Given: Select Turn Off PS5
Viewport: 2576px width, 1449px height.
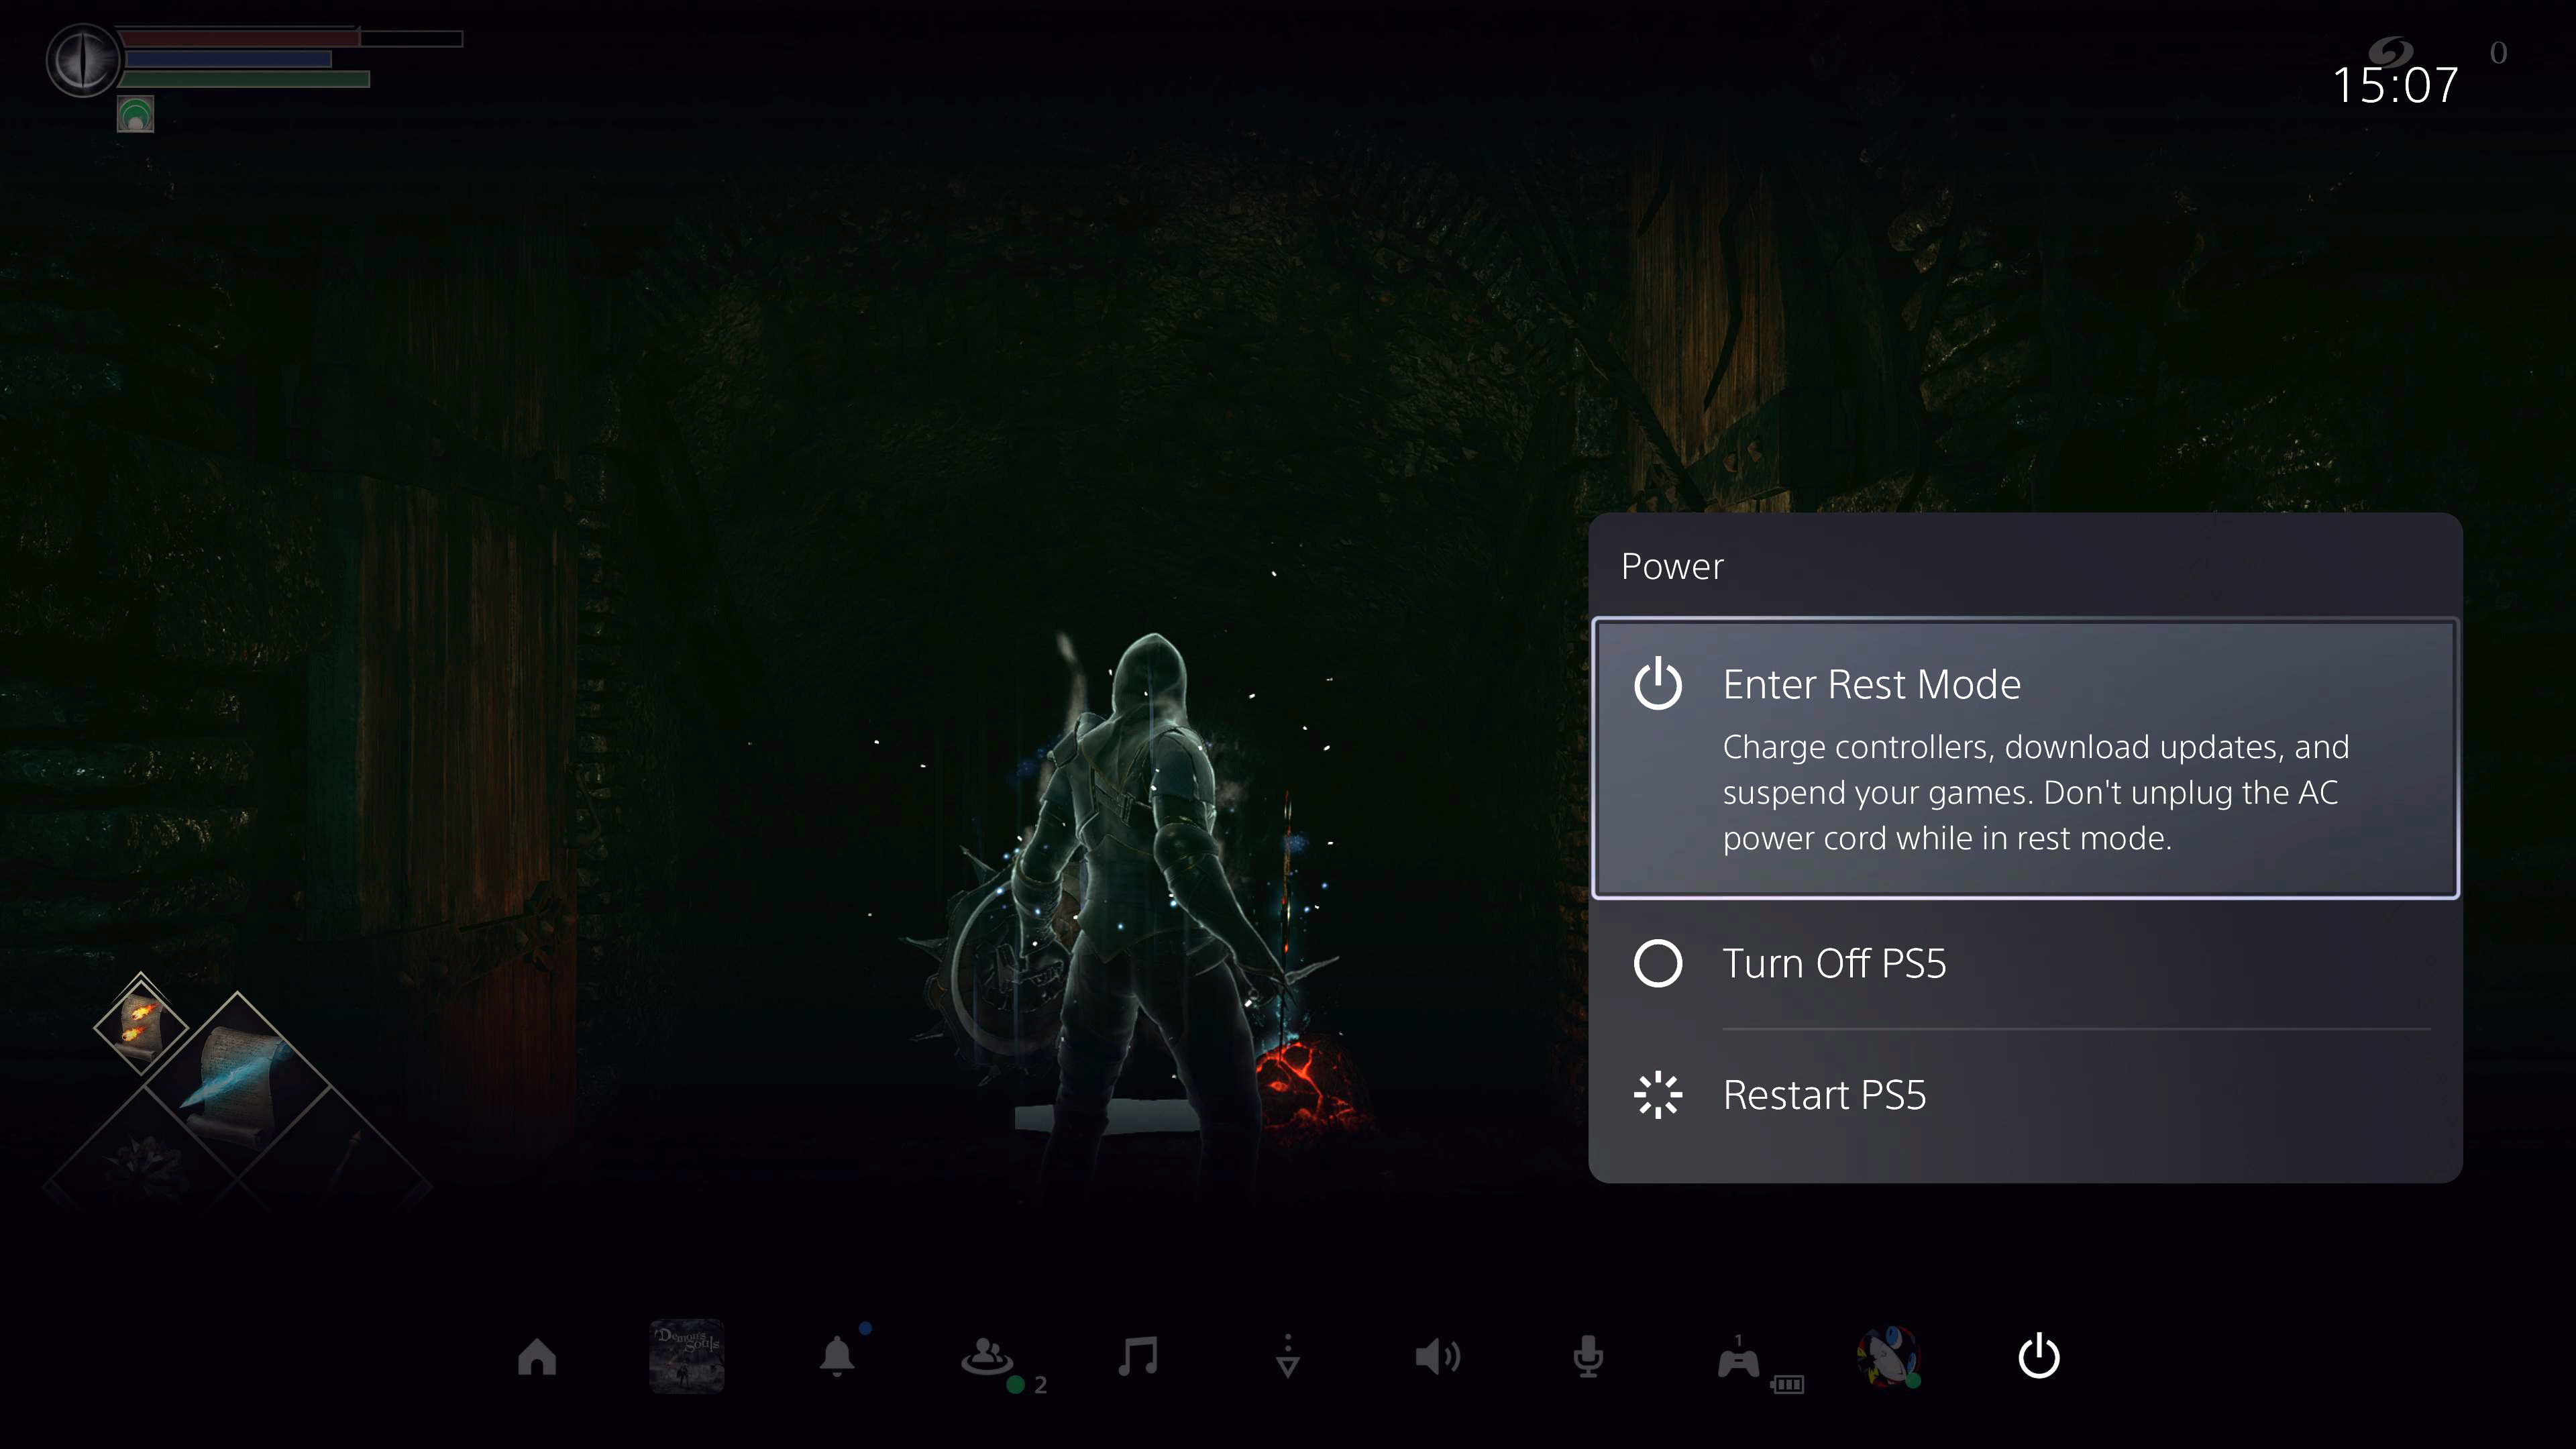Looking at the screenshot, I should tap(1834, 964).
